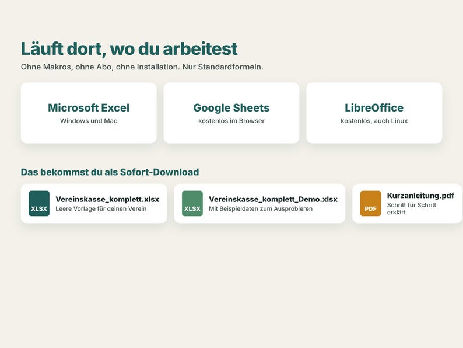Click the 'Das bekommst du als Sofort-Download' heading
The height and width of the screenshot is (348, 463).
[x=110, y=172]
